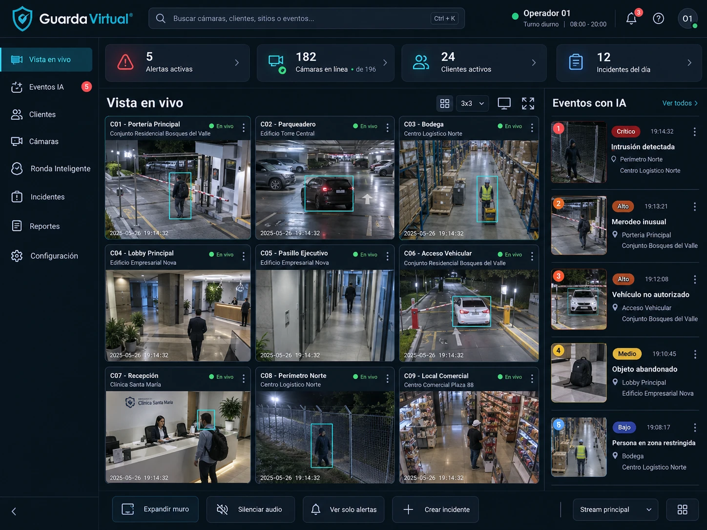Viewport: 707px width, 530px height.
Task: Focus the search cameras and clients field
Action: pyautogui.click(x=307, y=19)
